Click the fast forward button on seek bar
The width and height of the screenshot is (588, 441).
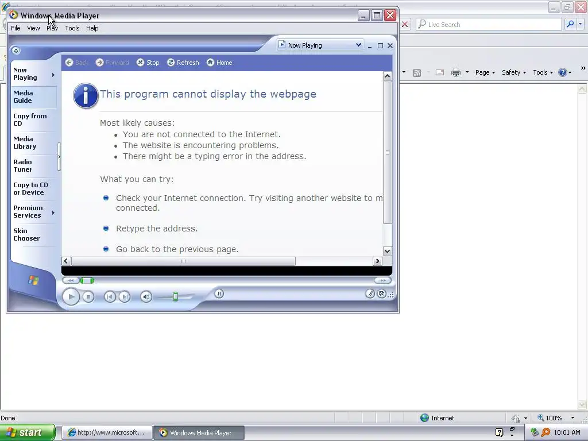pyautogui.click(x=382, y=280)
